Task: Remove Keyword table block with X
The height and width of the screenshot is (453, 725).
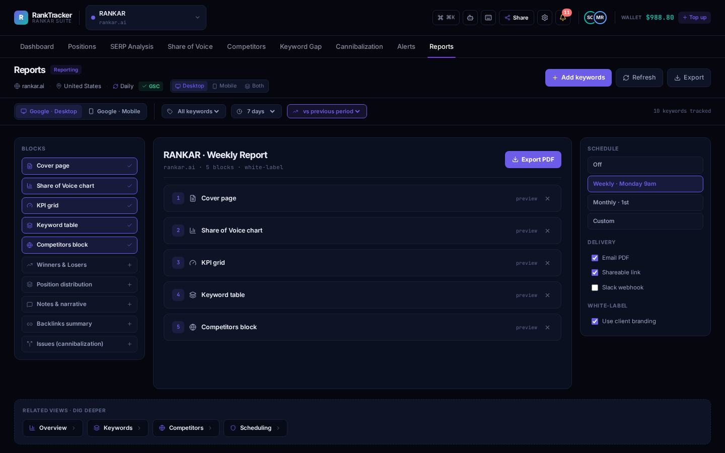Action: tap(547, 295)
